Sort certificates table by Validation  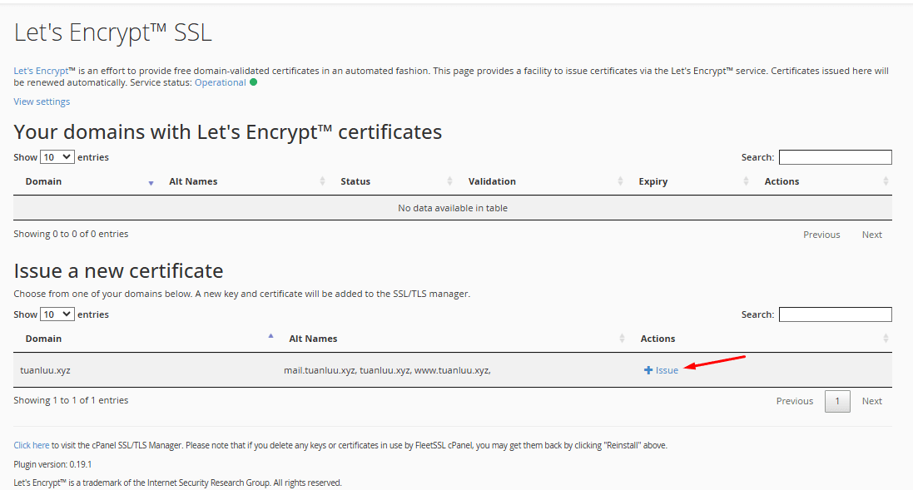[492, 181]
